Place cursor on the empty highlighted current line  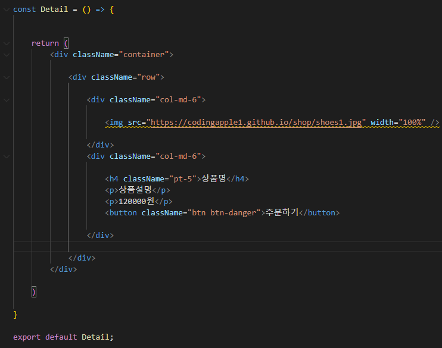(x=228, y=246)
